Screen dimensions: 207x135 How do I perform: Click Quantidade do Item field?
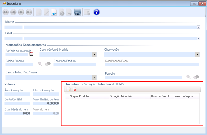17,113
